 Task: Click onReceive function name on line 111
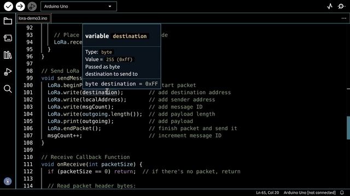(71, 164)
